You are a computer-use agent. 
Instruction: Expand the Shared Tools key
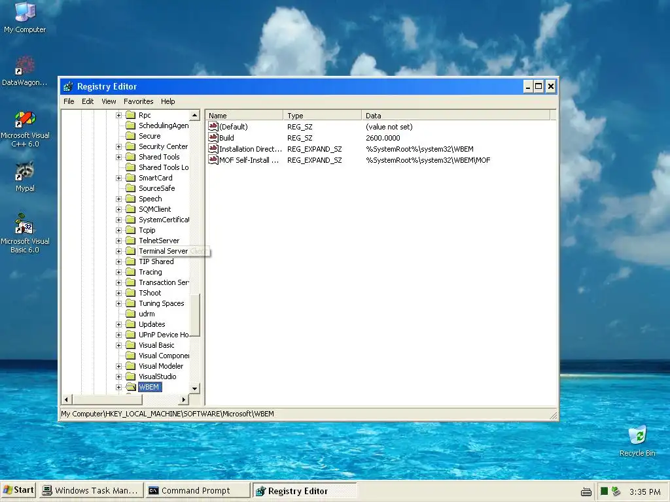[119, 157]
